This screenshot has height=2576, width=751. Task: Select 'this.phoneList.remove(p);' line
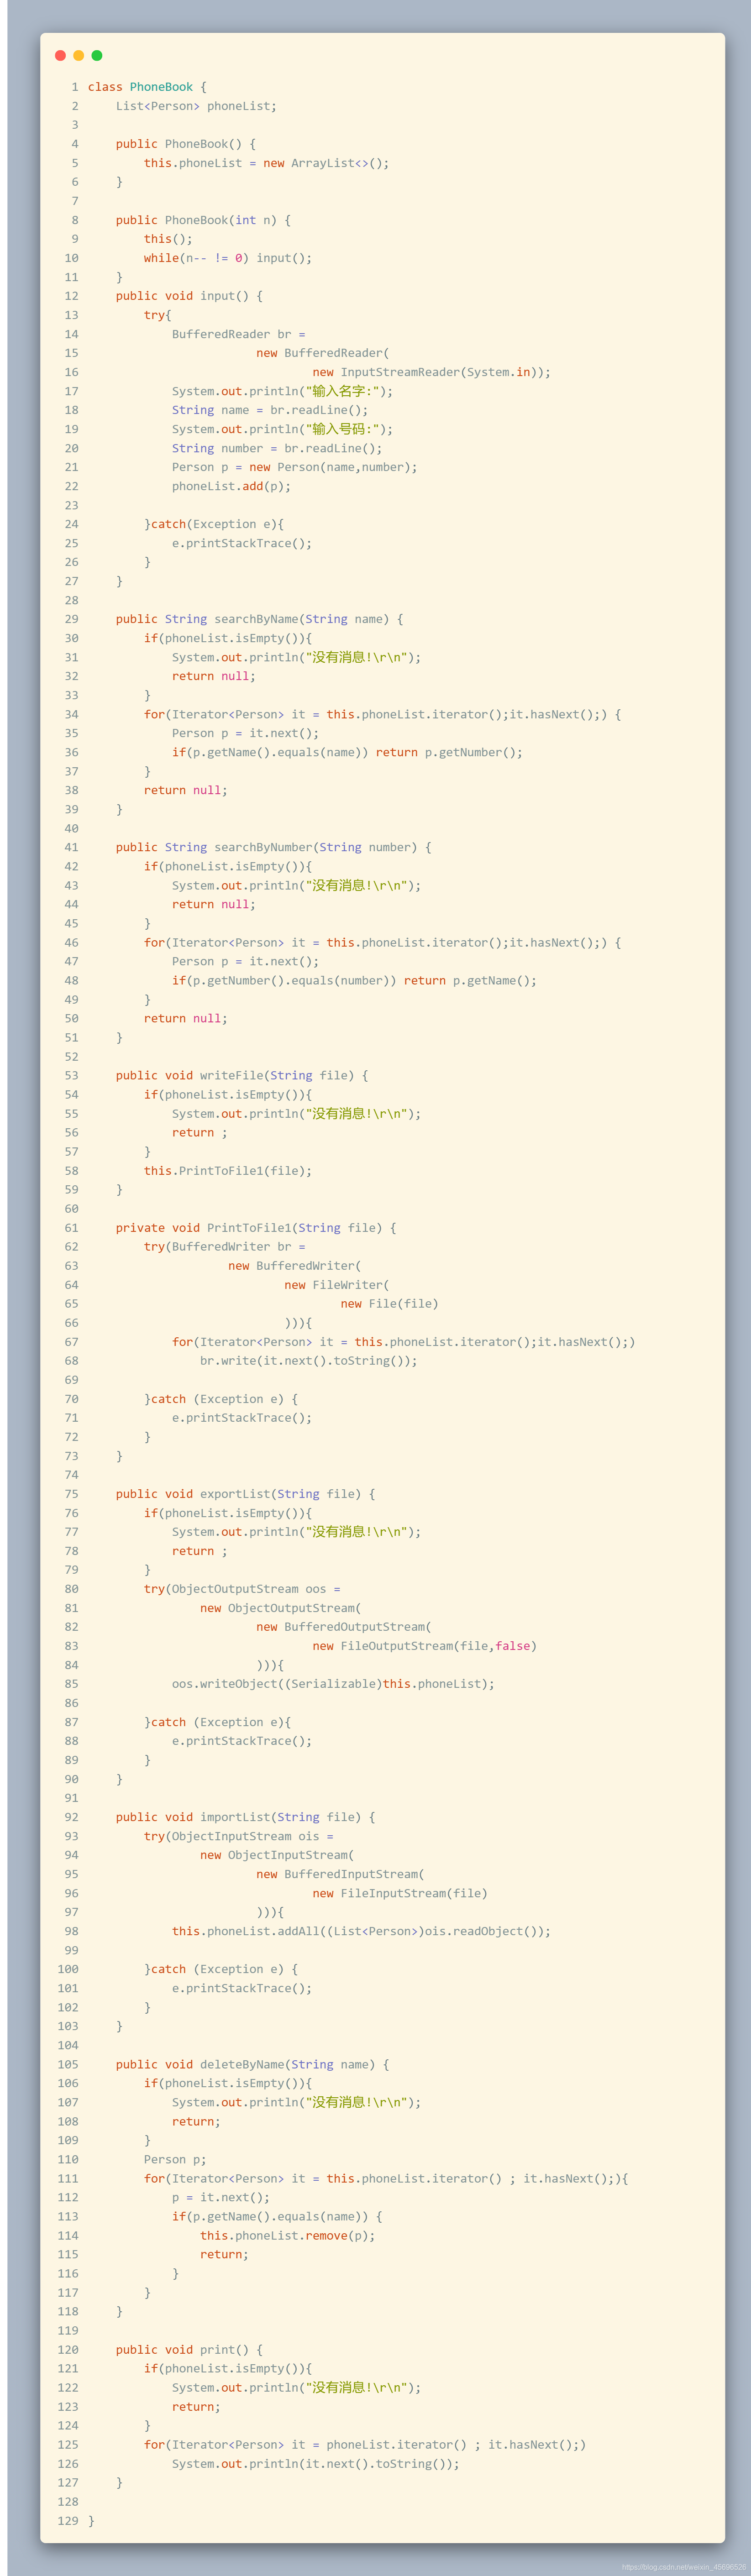point(287,2235)
